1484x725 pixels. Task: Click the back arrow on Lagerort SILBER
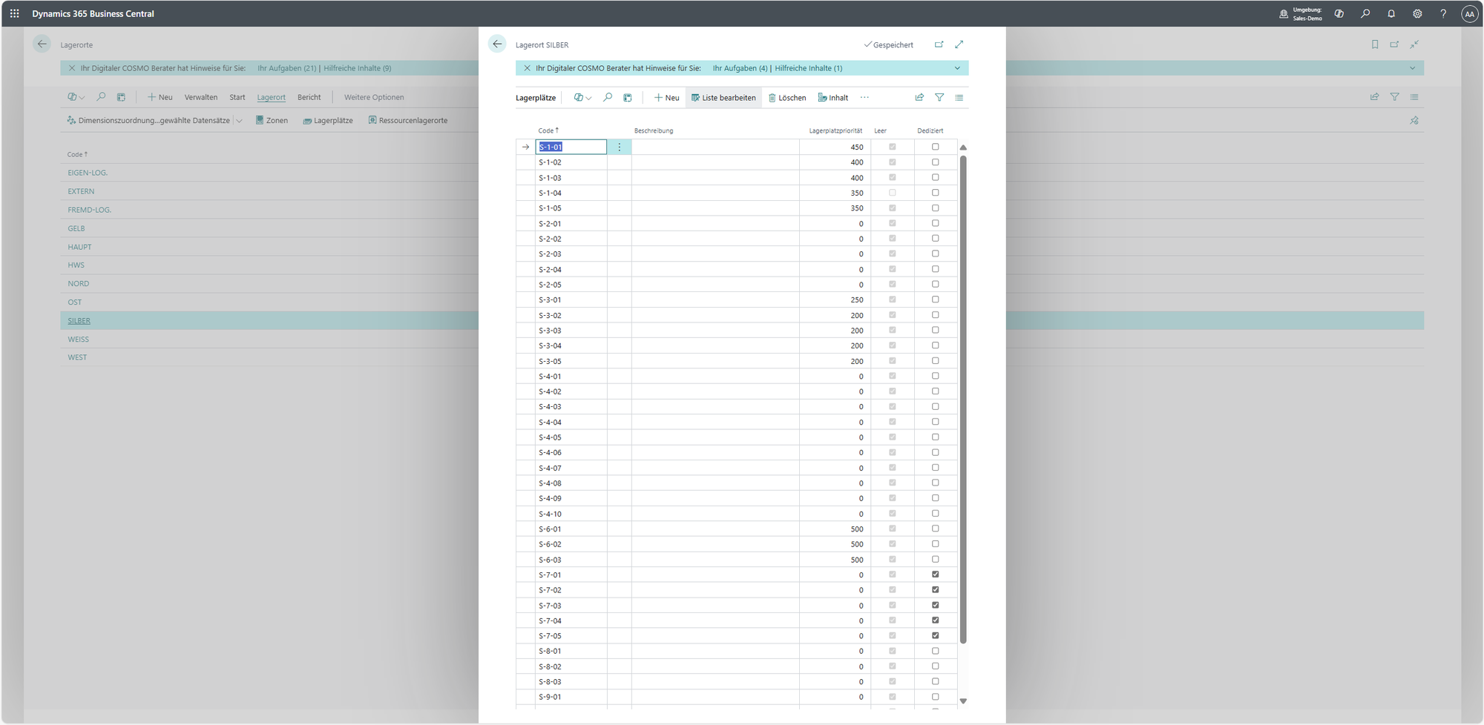497,44
